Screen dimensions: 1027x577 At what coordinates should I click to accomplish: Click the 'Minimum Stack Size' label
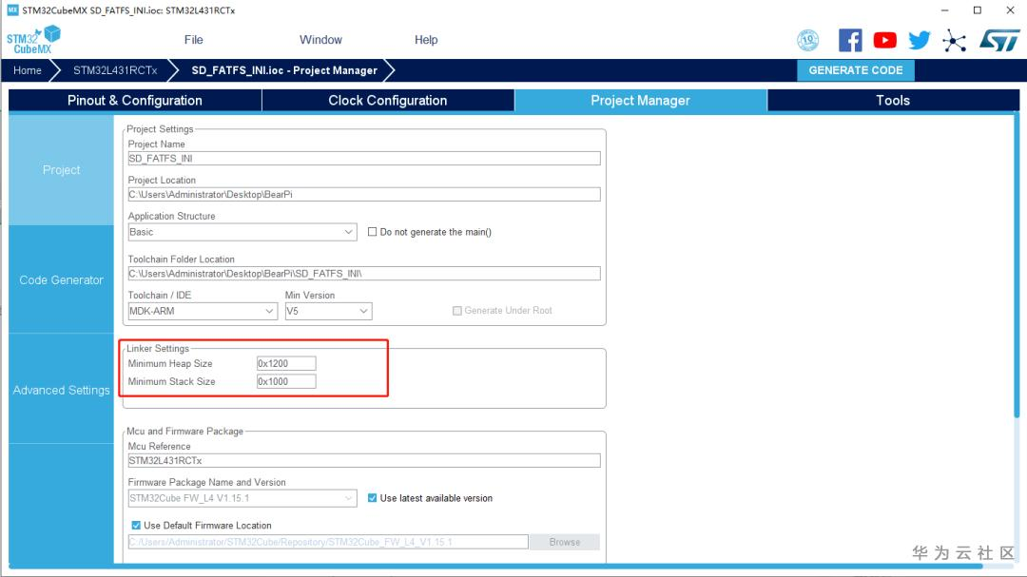pos(171,381)
